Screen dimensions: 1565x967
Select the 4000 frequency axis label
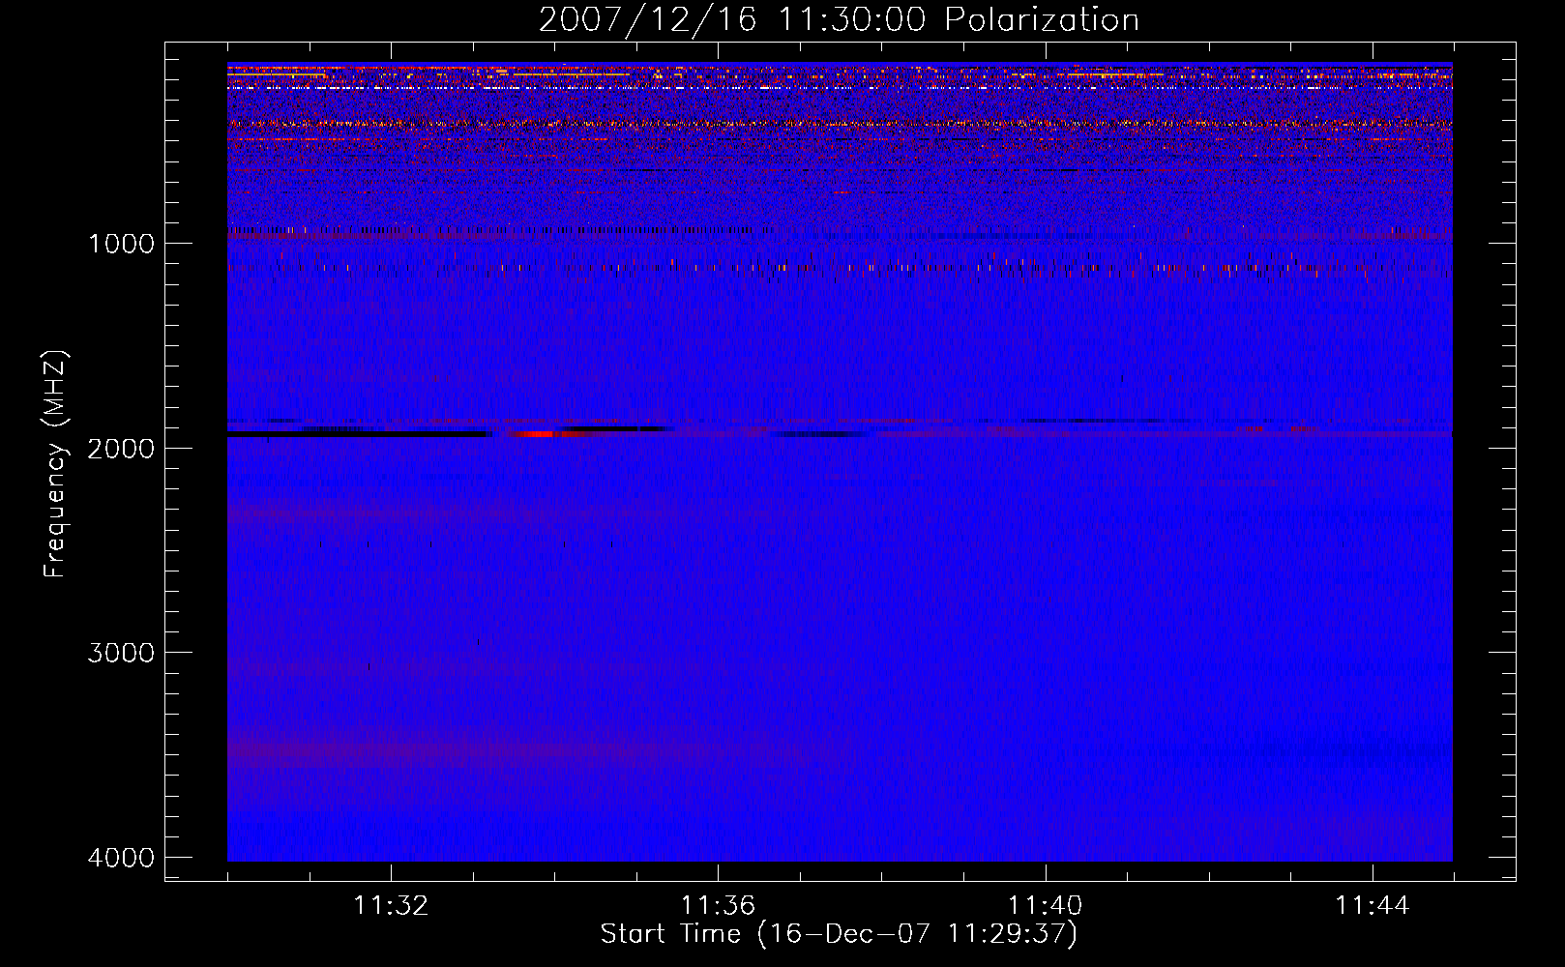[x=121, y=858]
